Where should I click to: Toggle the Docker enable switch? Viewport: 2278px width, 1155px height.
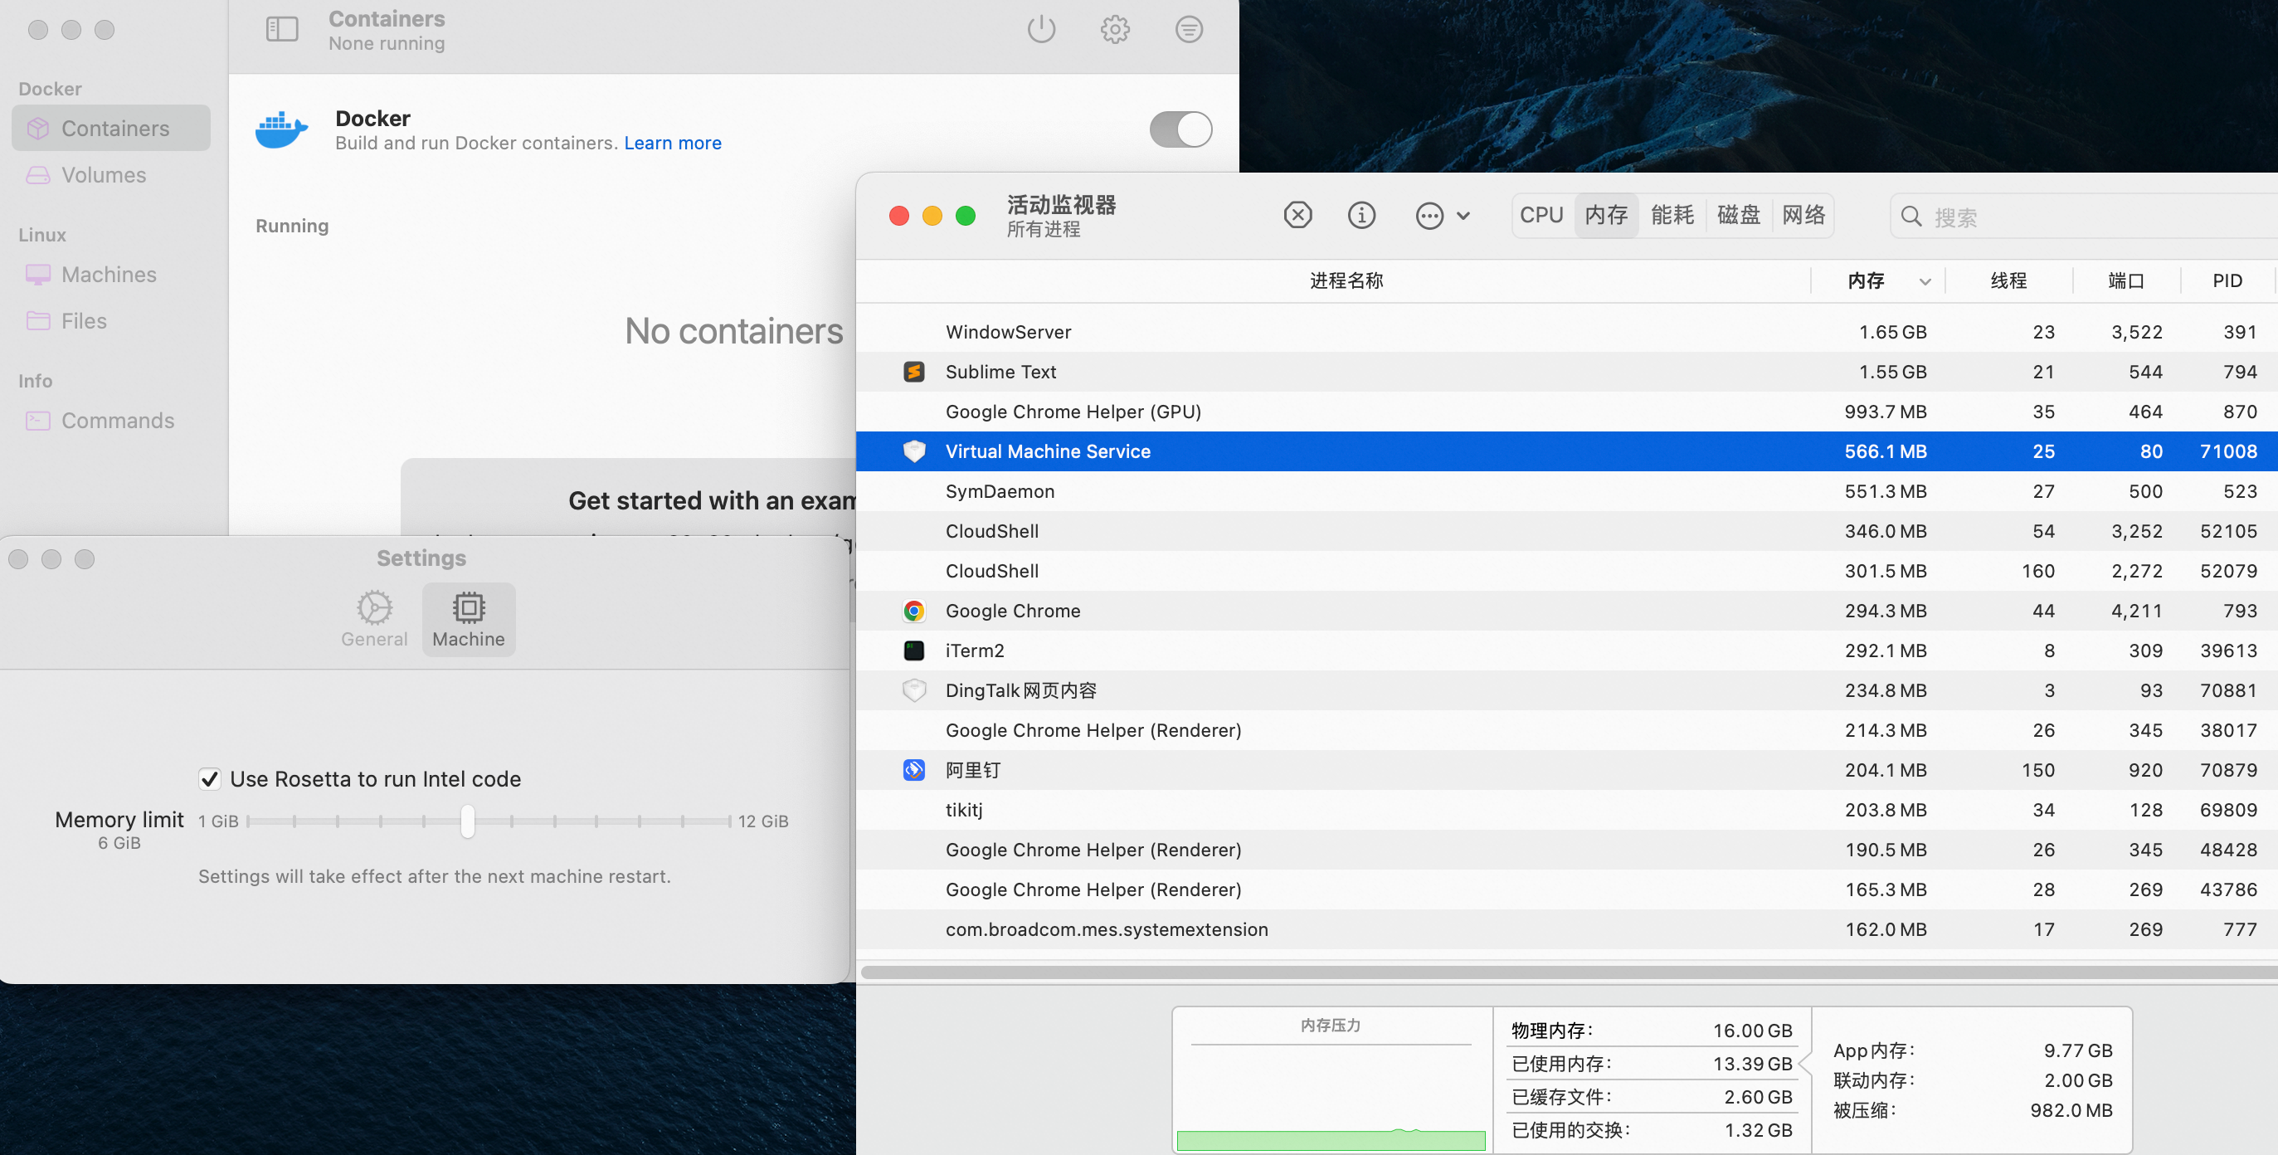[1180, 129]
